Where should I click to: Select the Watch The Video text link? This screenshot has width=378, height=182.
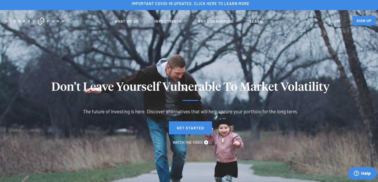pyautogui.click(x=188, y=142)
